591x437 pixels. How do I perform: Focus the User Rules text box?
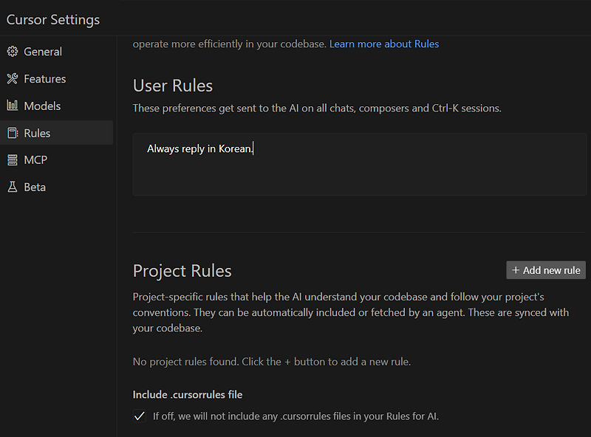click(360, 165)
